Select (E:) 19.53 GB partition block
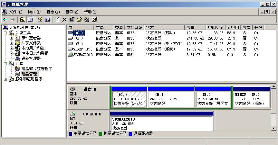 [213, 97]
